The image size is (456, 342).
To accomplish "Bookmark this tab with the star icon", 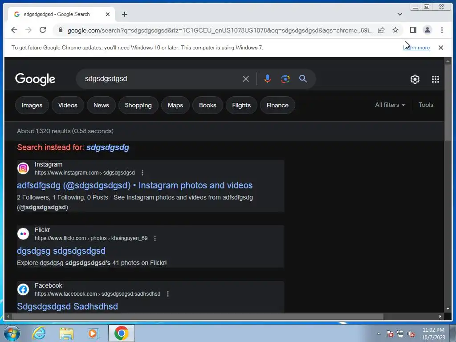I will click(395, 30).
